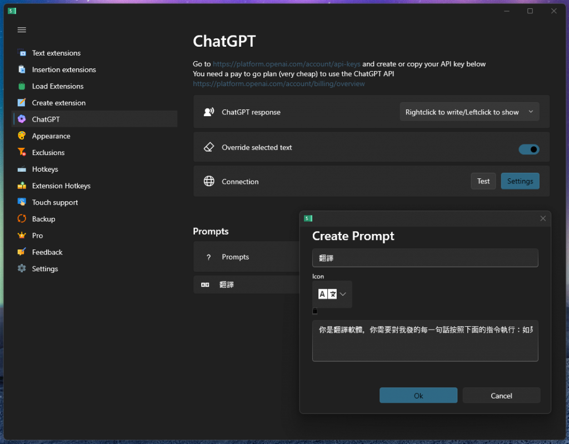The image size is (569, 444).
Task: Click the Feedback icon in sidebar
Action: pyautogui.click(x=22, y=252)
